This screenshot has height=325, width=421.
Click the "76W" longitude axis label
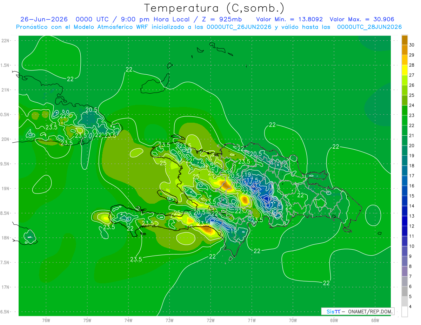(46, 320)
